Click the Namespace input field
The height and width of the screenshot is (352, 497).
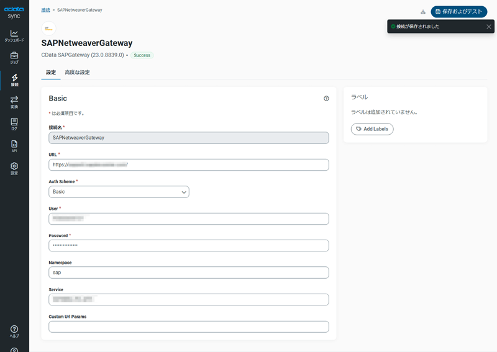(x=188, y=273)
